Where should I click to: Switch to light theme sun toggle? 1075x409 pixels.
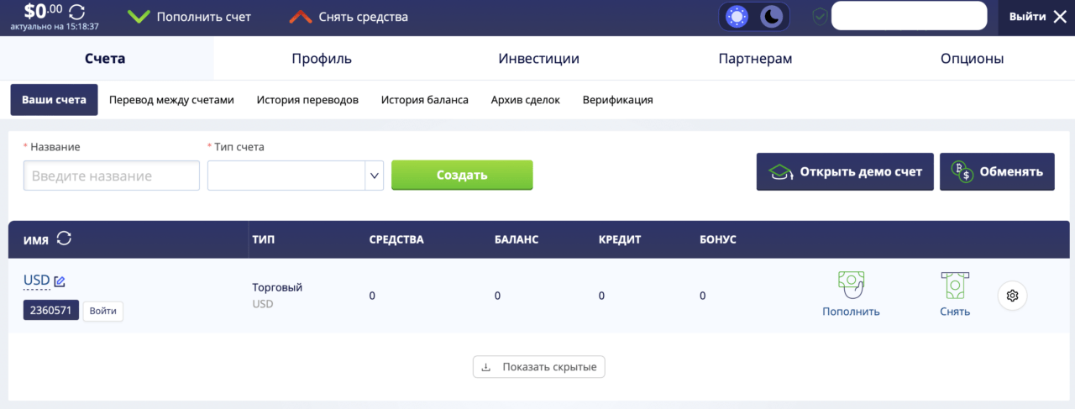[x=737, y=16]
